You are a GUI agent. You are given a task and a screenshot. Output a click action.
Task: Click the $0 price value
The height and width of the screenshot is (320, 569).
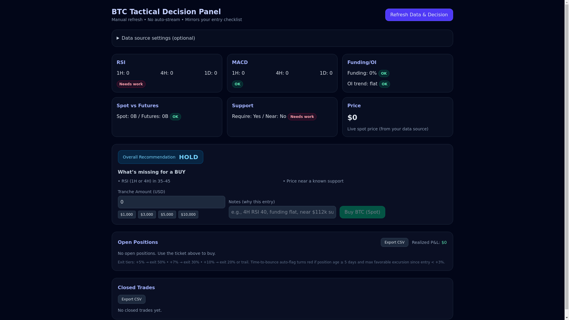point(352,118)
